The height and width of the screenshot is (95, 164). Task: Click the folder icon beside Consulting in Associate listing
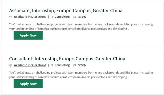tap(51, 17)
